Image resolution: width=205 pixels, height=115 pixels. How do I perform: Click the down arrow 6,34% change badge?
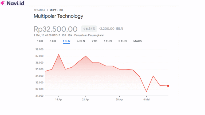click(89, 29)
